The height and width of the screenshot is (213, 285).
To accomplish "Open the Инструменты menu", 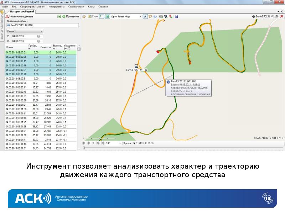I will pos(57,7).
